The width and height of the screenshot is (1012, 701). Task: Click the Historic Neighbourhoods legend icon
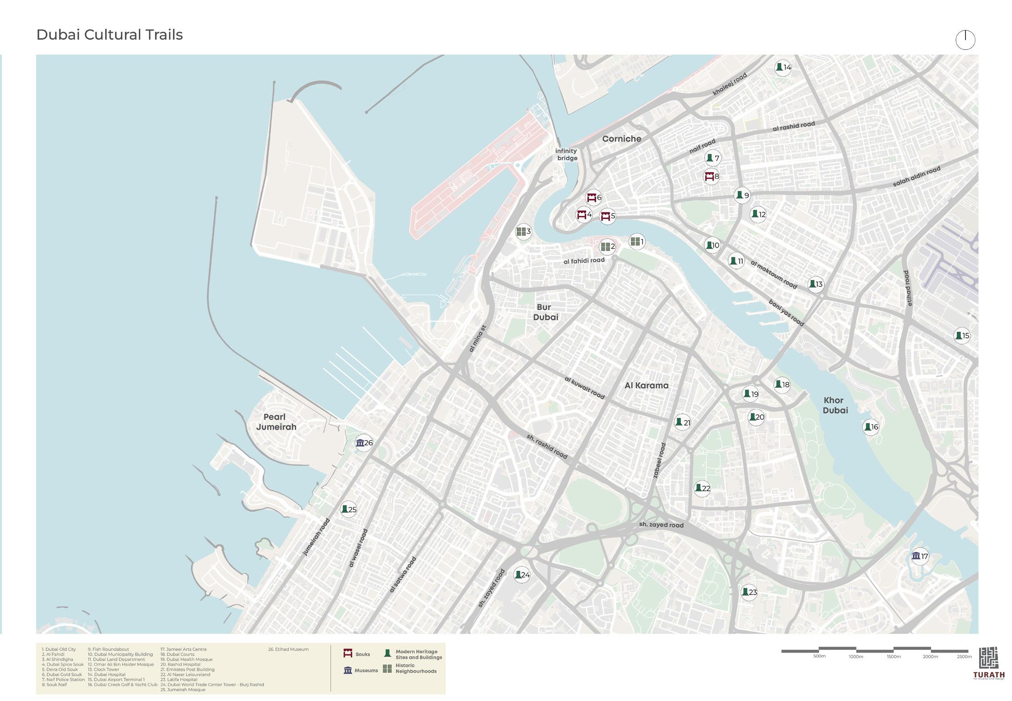point(387,669)
